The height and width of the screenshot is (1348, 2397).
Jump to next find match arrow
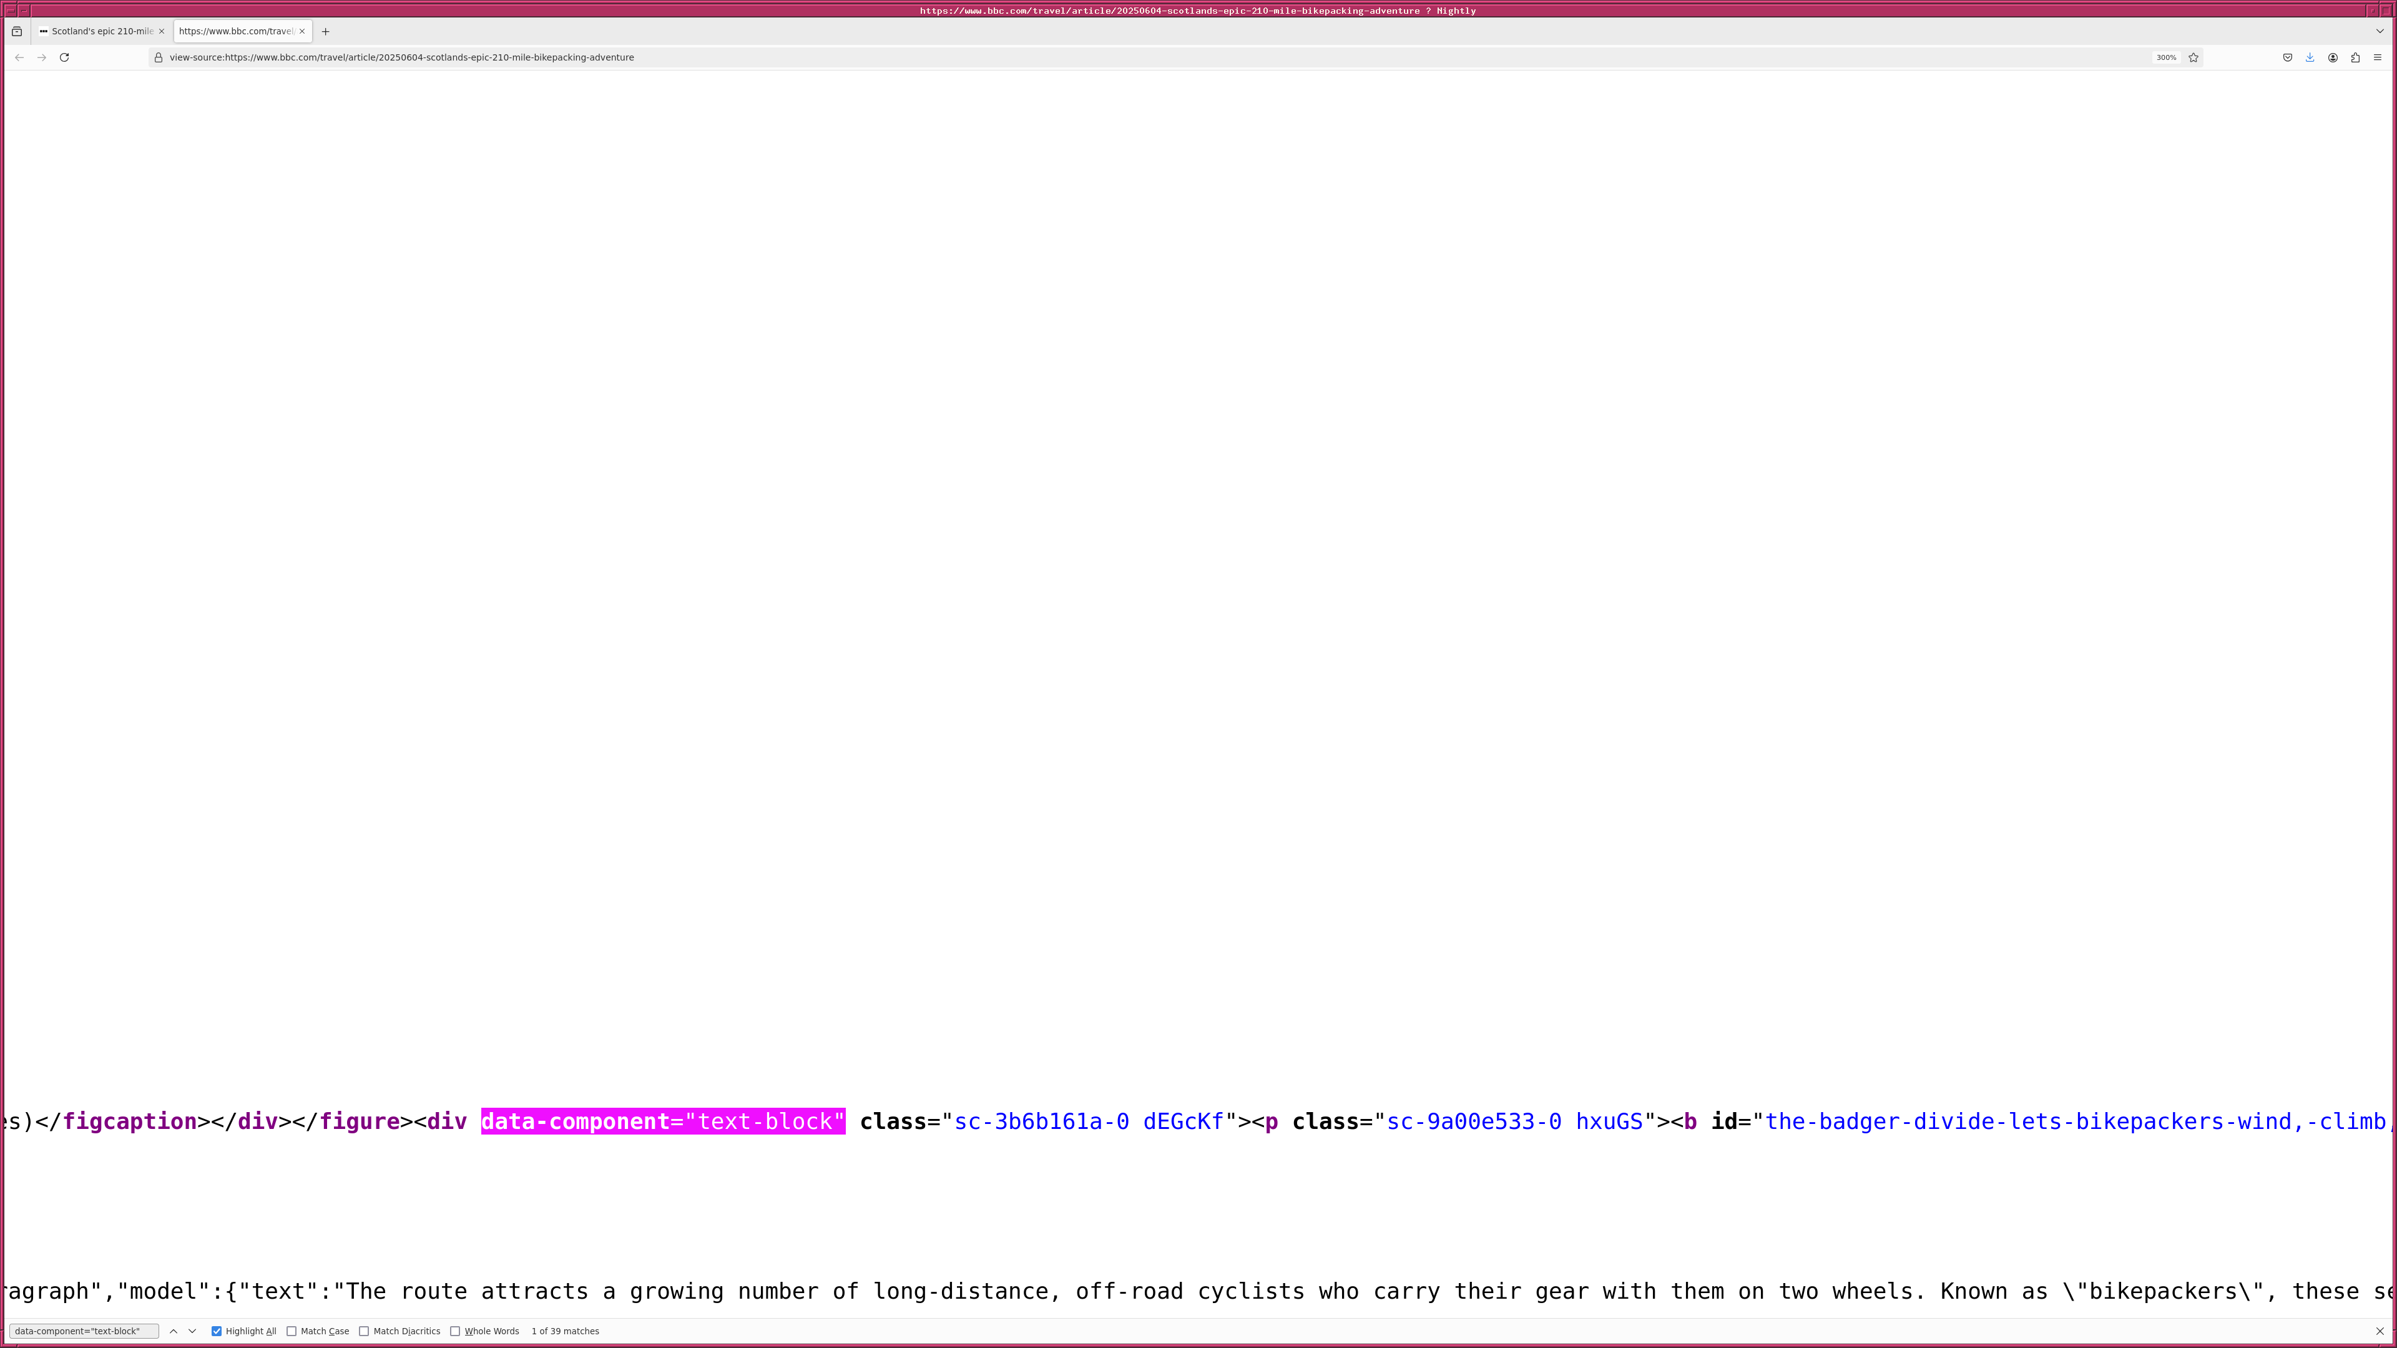point(193,1331)
